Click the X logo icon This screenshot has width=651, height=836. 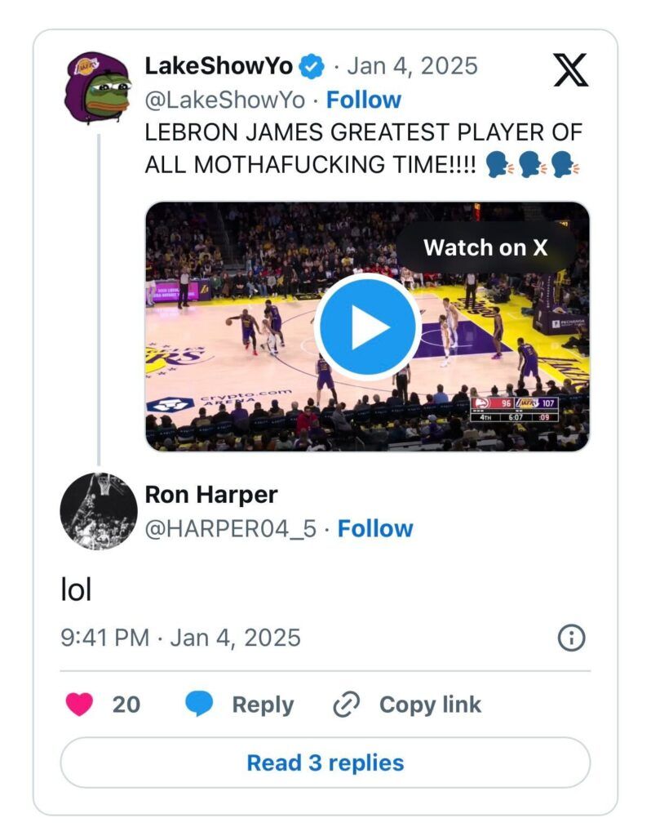(570, 69)
